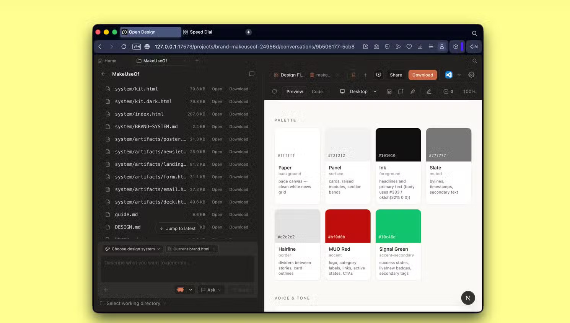Click the orange Download button
This screenshot has height=323, width=570.
tap(423, 75)
